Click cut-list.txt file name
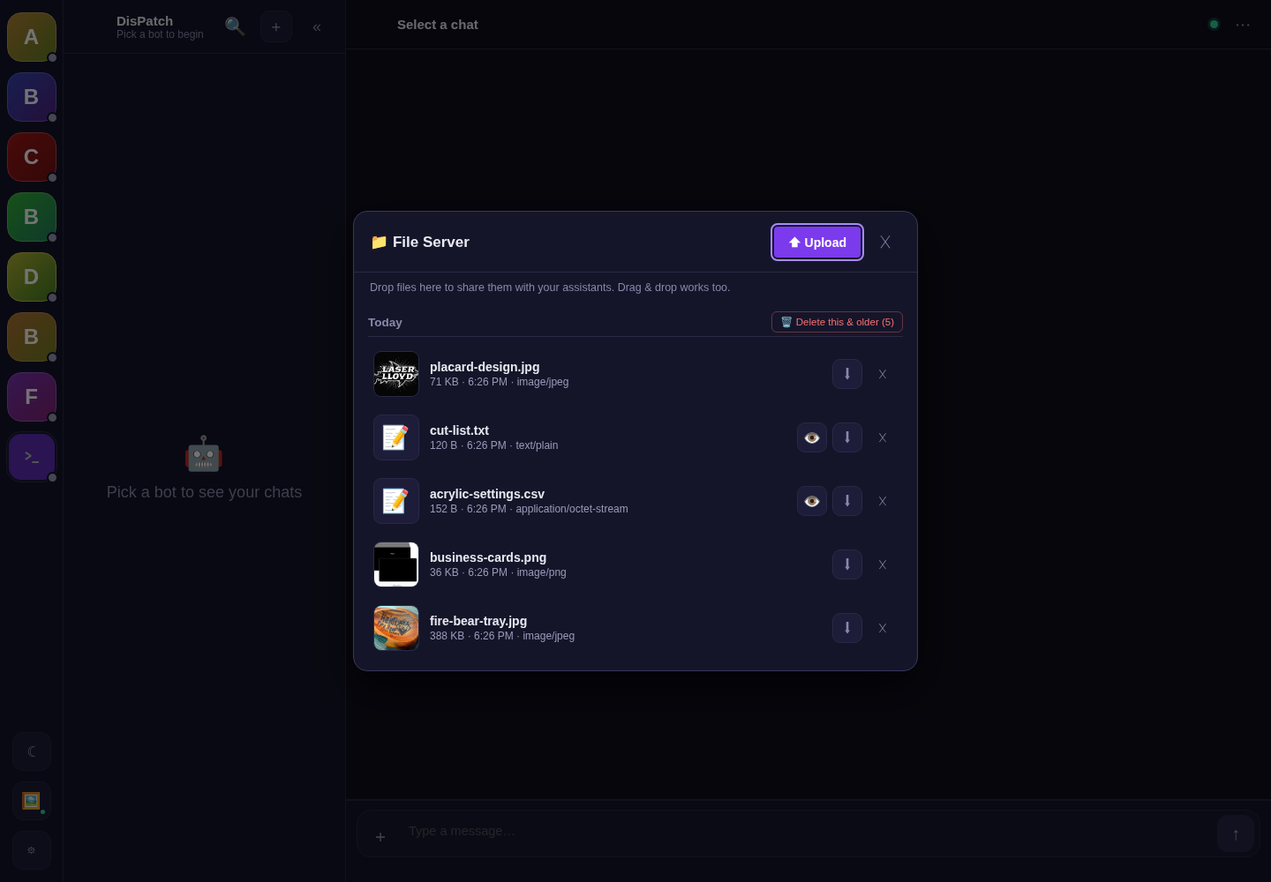Image resolution: width=1271 pixels, height=882 pixels. click(459, 430)
